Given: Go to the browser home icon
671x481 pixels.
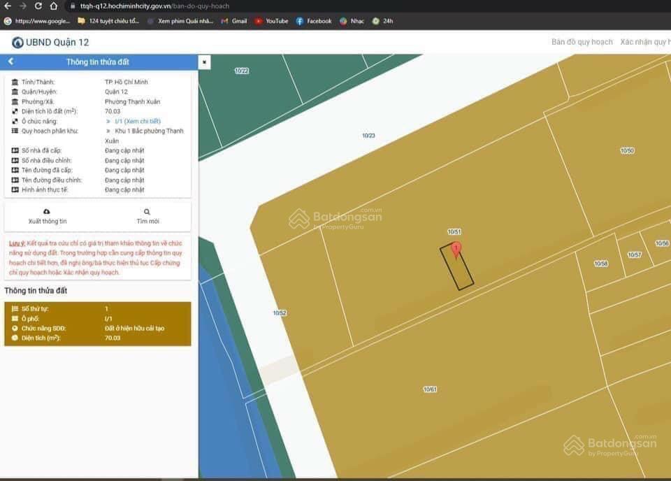Looking at the screenshot, I should [54, 6].
